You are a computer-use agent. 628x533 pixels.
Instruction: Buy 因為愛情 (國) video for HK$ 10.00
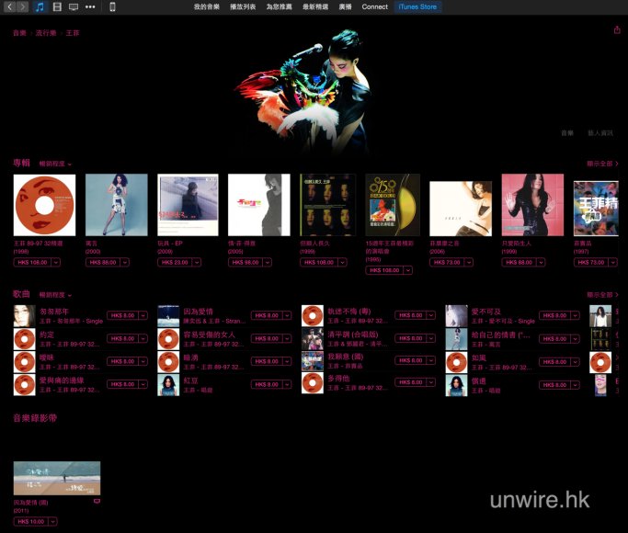[31, 521]
